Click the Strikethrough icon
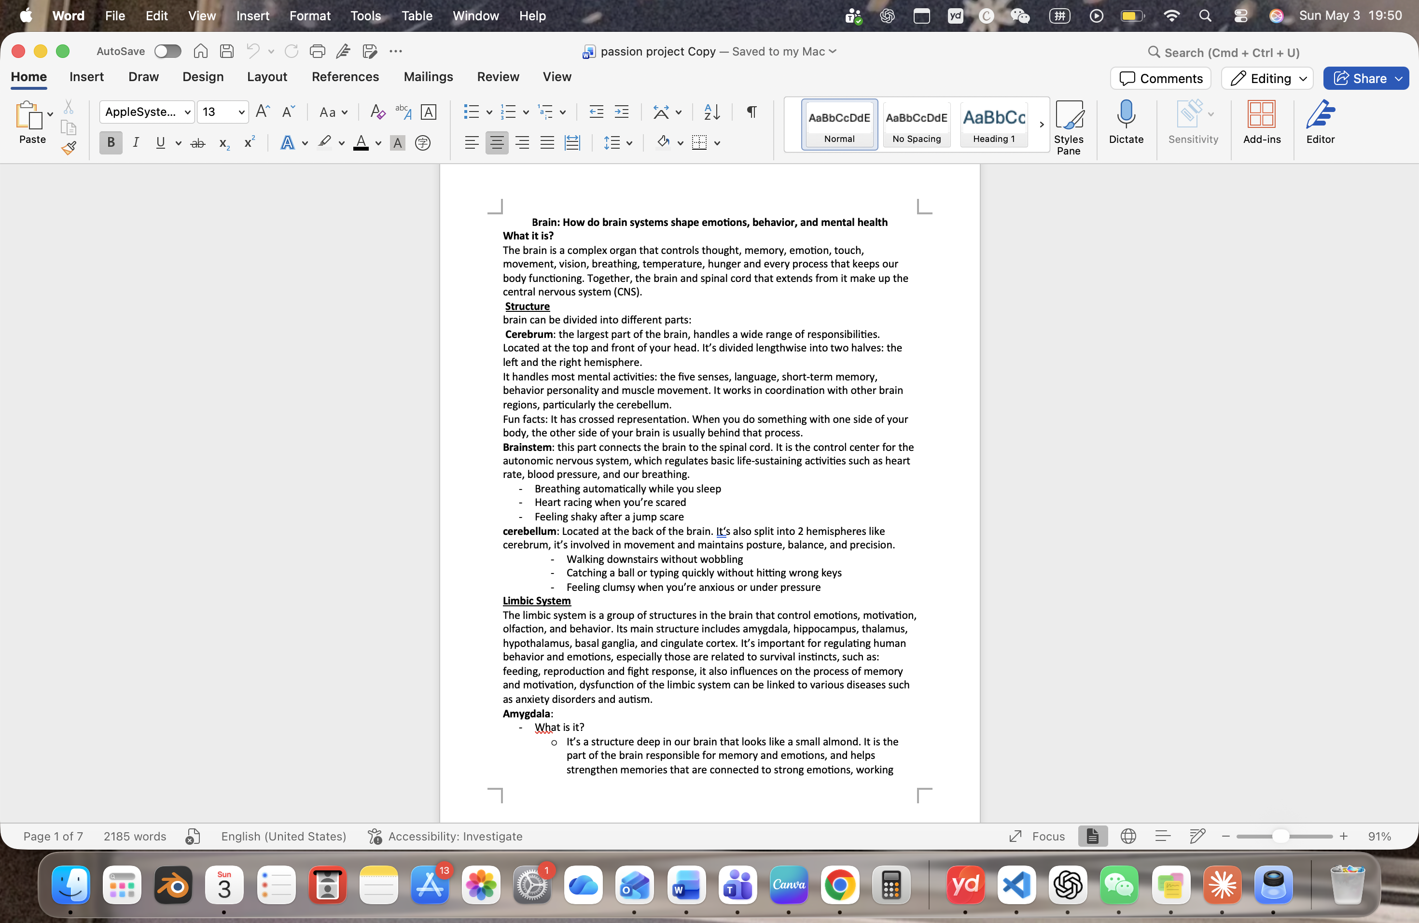This screenshot has height=923, width=1419. [198, 143]
